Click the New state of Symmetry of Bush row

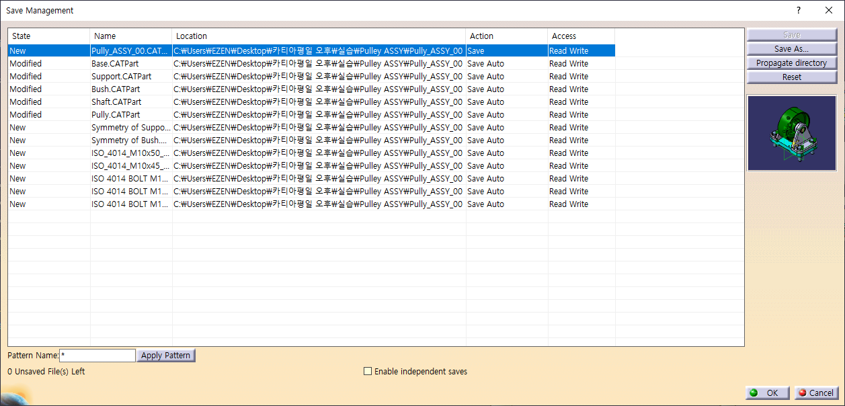(x=17, y=140)
